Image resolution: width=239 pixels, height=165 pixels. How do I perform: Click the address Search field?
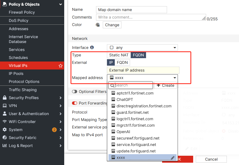pos(131,85)
